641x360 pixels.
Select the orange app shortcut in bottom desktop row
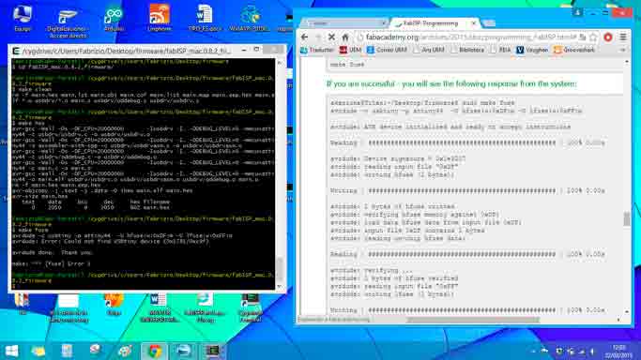114,304
